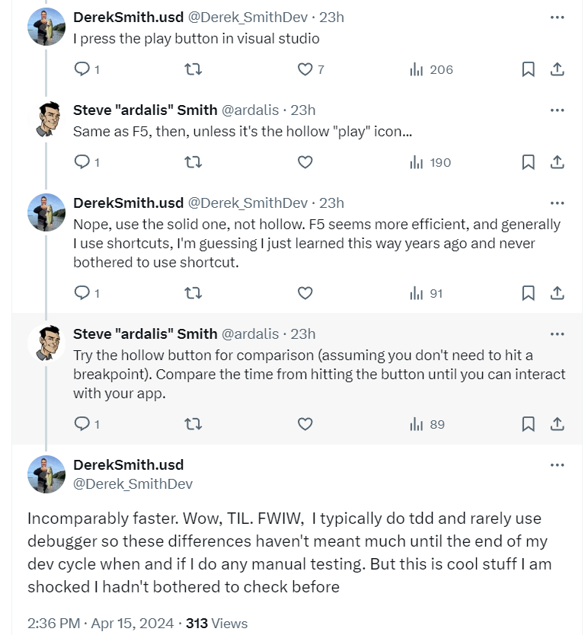Share Steve's "Same as F5" reply
Viewport: 585px width, 635px height.
(x=557, y=162)
